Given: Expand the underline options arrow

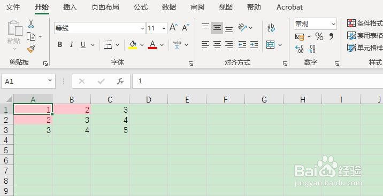Looking at the screenshot, I should point(93,45).
